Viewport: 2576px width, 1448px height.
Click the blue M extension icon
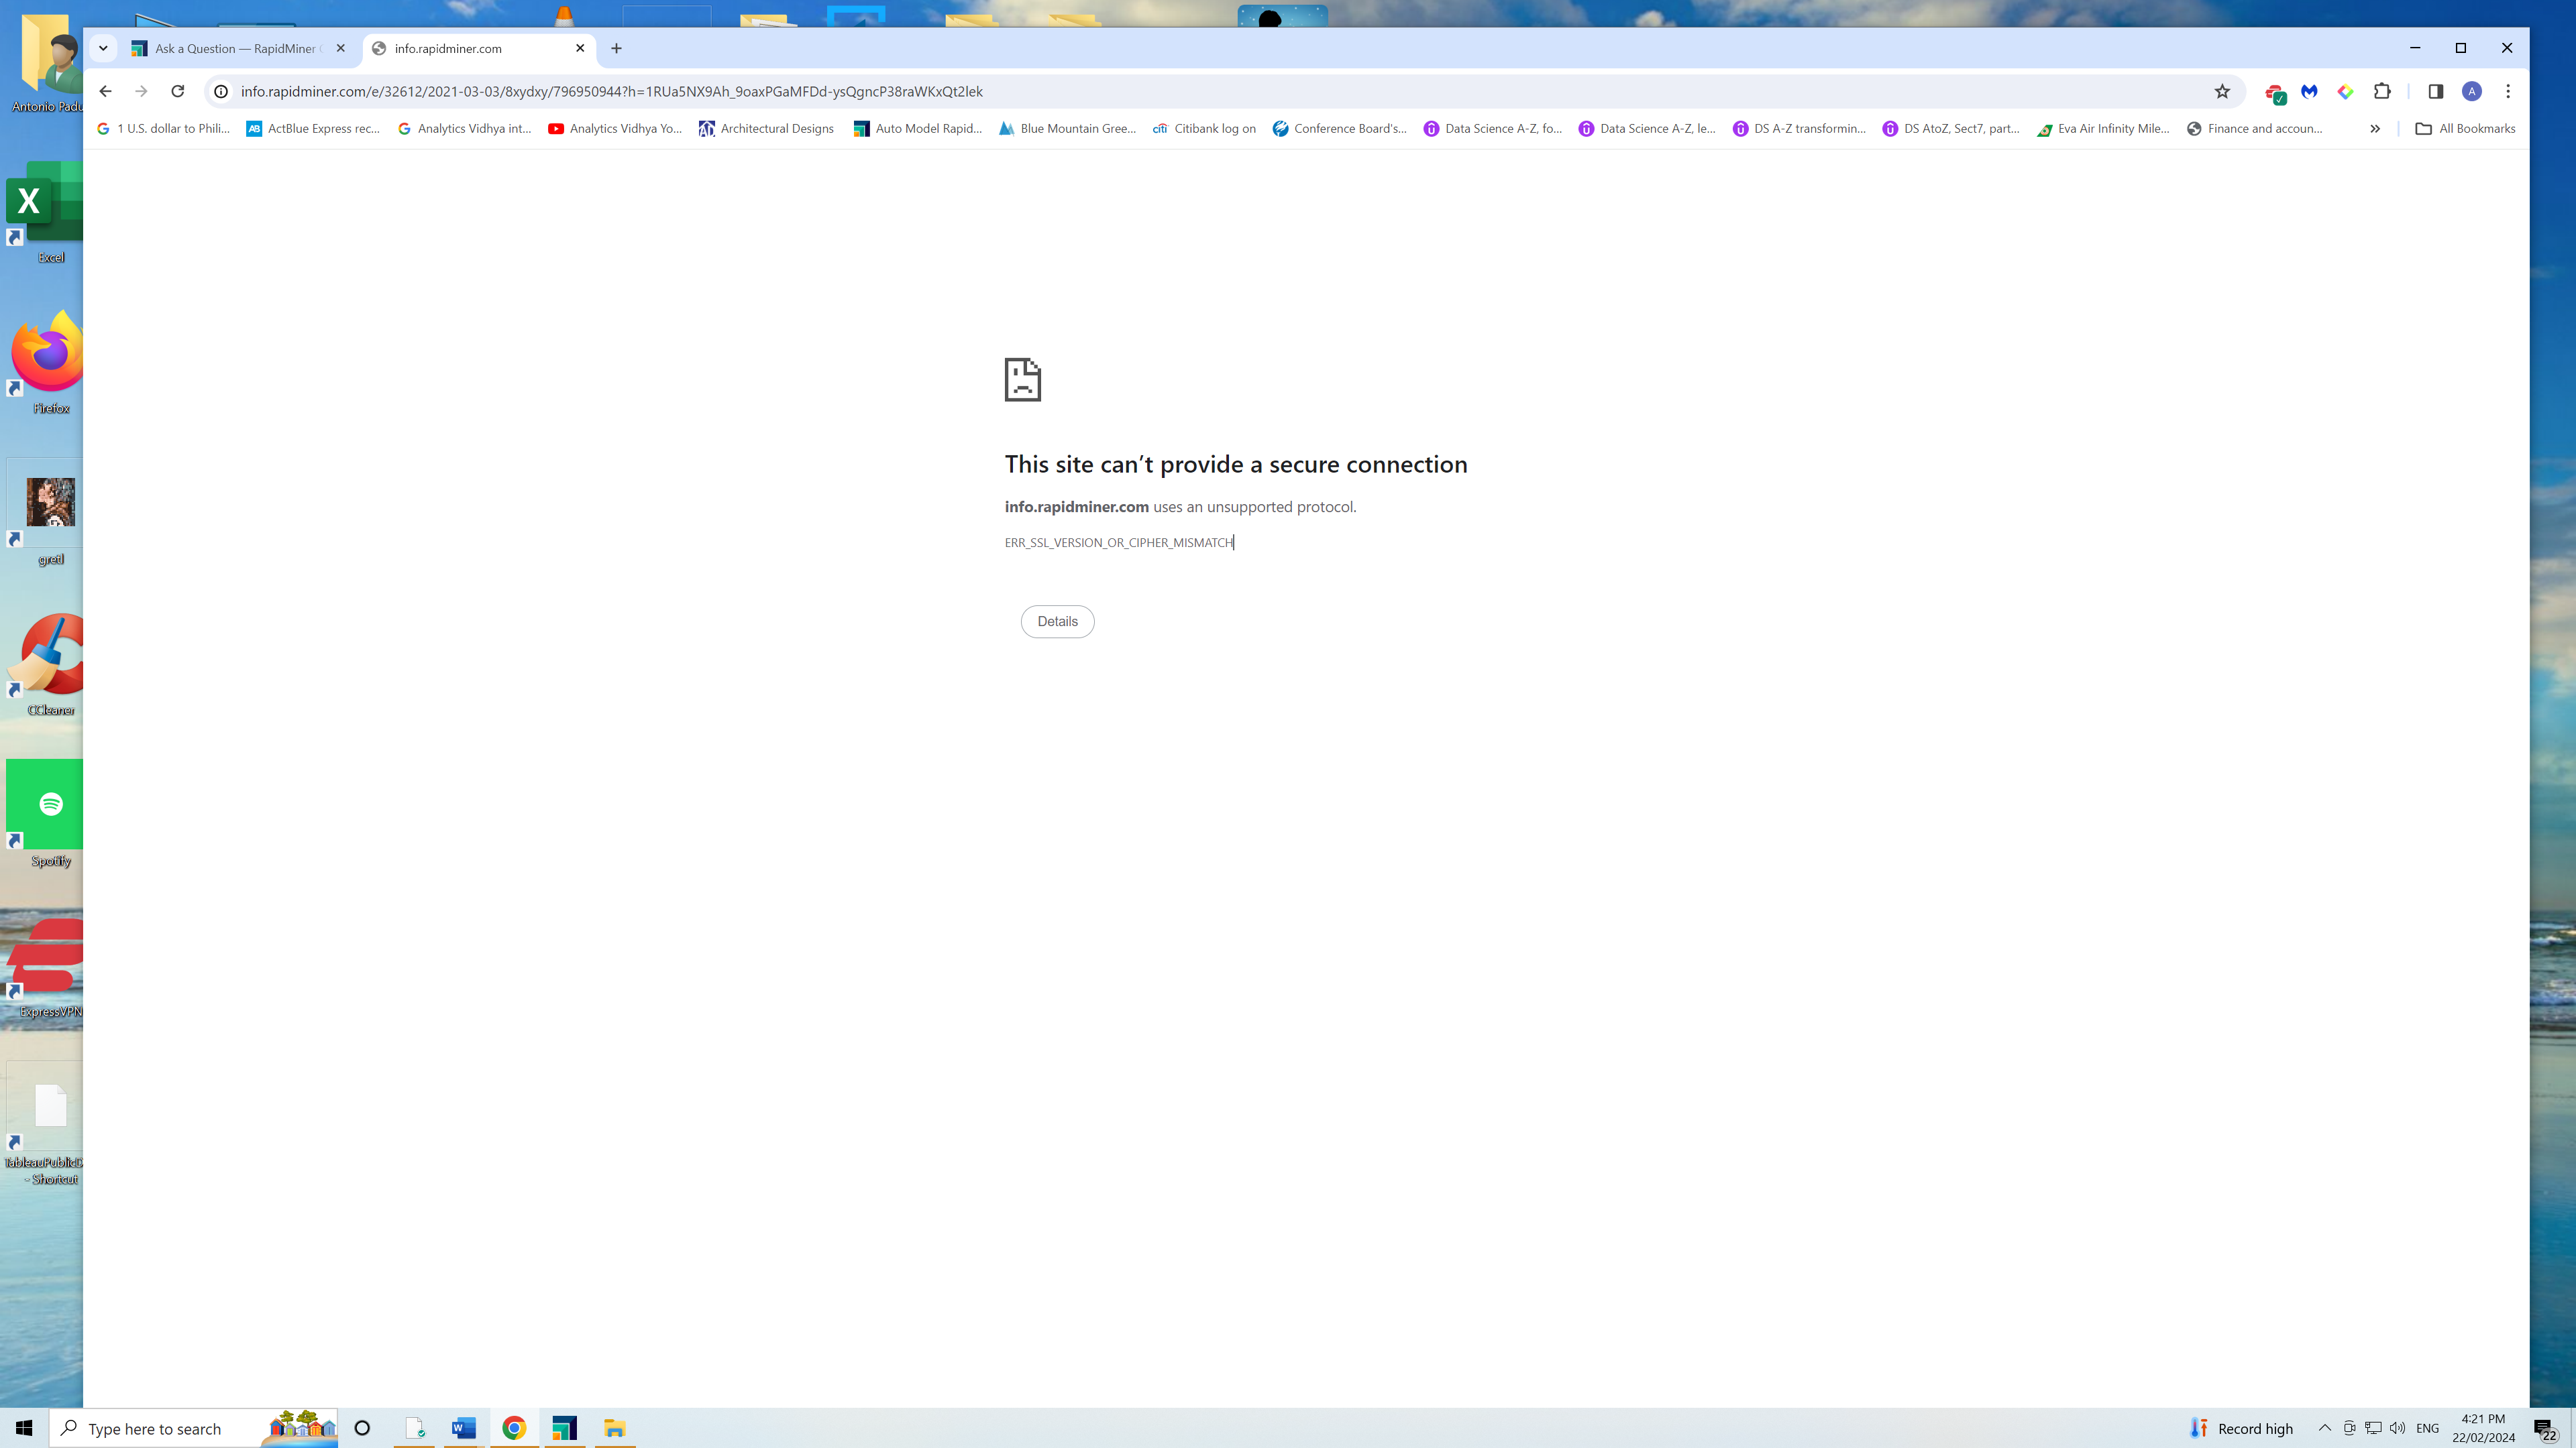pos(2309,91)
